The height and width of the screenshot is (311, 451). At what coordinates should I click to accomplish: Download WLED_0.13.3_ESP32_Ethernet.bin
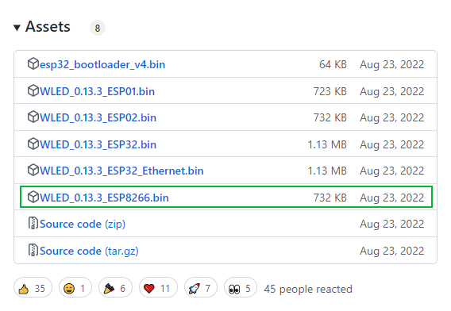coord(121,171)
